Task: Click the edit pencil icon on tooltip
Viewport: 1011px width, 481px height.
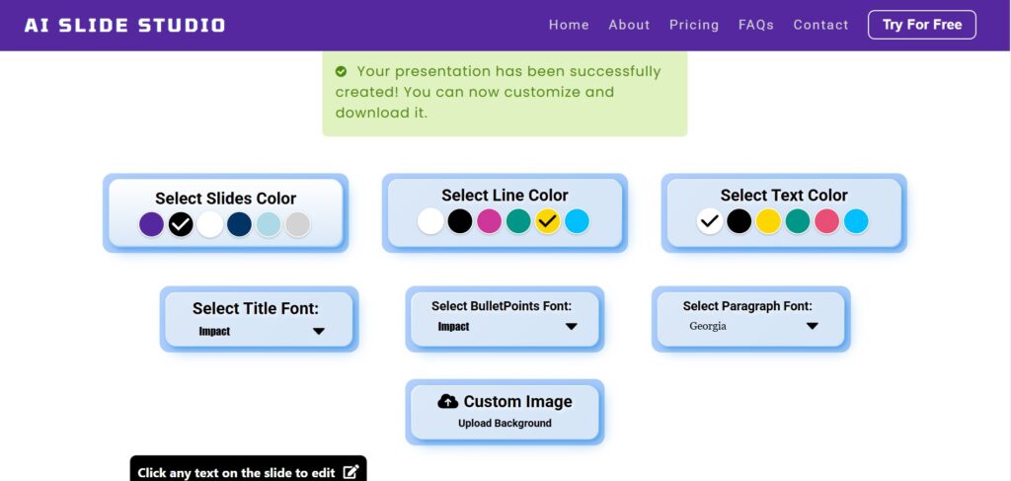Action: pos(350,472)
